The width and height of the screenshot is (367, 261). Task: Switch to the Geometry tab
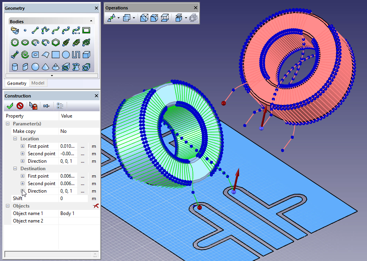coord(17,83)
